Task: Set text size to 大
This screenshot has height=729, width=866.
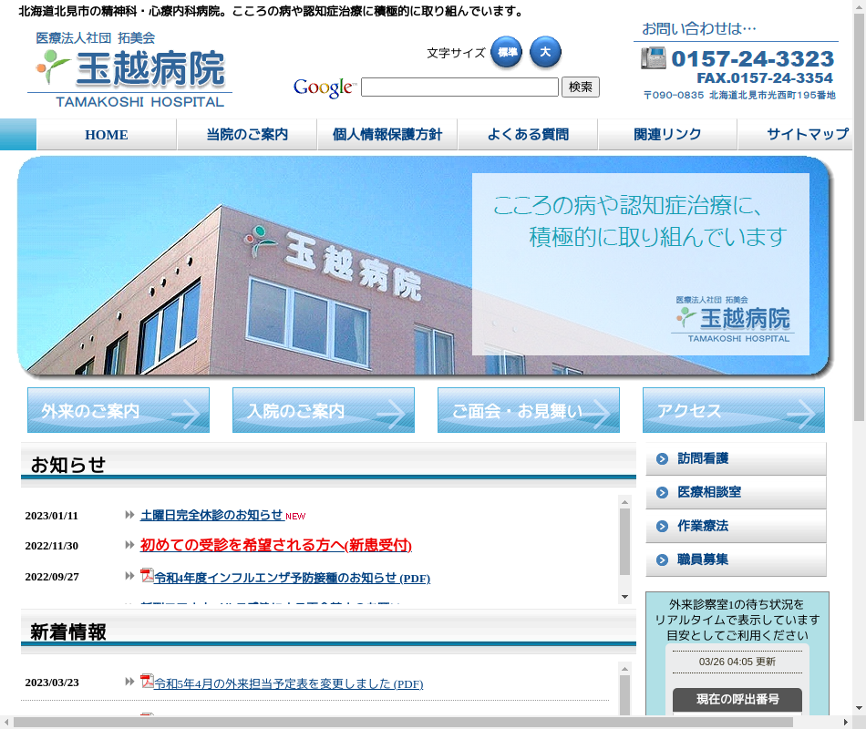Action: coord(545,53)
